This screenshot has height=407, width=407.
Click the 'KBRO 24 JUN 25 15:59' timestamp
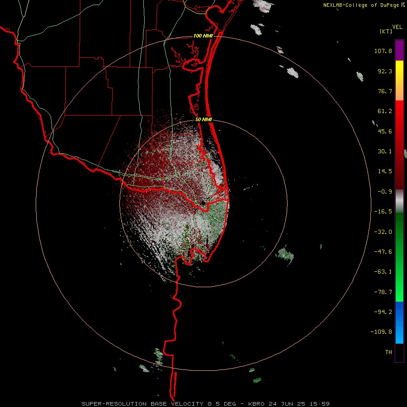(289, 404)
